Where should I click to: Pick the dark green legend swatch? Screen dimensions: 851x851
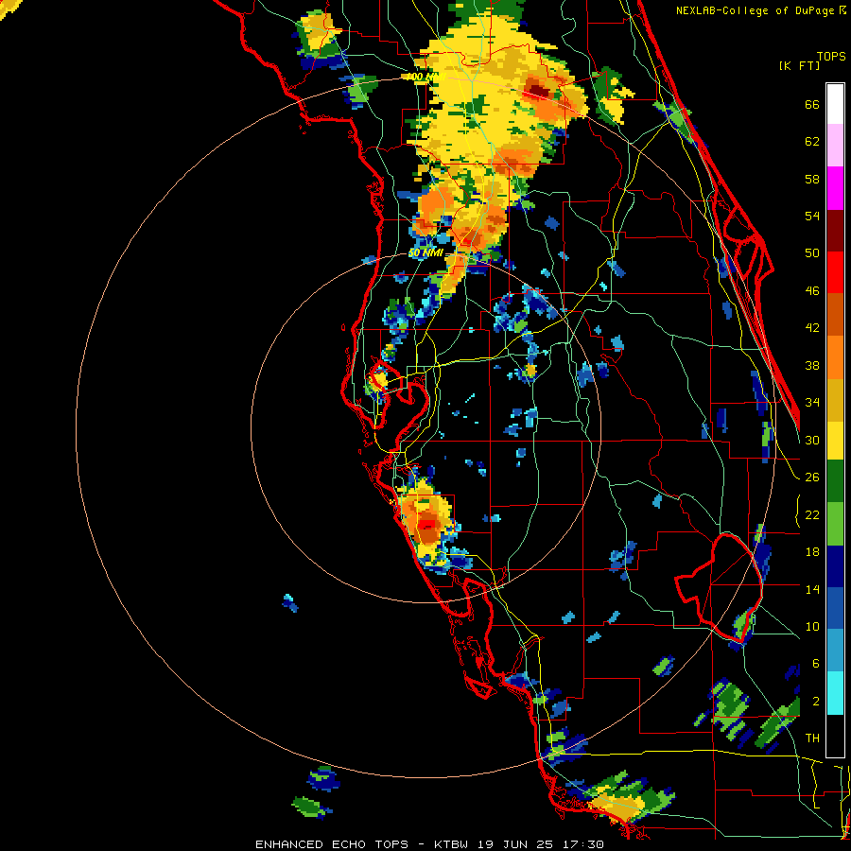pyautogui.click(x=835, y=481)
